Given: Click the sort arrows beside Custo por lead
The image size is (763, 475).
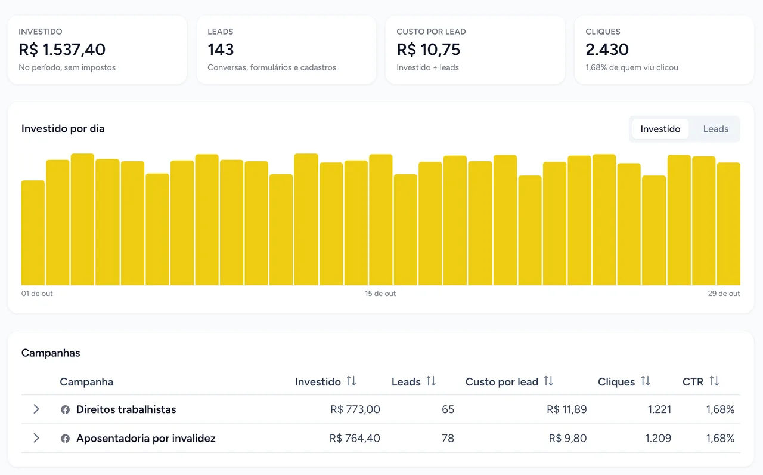Looking at the screenshot, I should coord(548,381).
